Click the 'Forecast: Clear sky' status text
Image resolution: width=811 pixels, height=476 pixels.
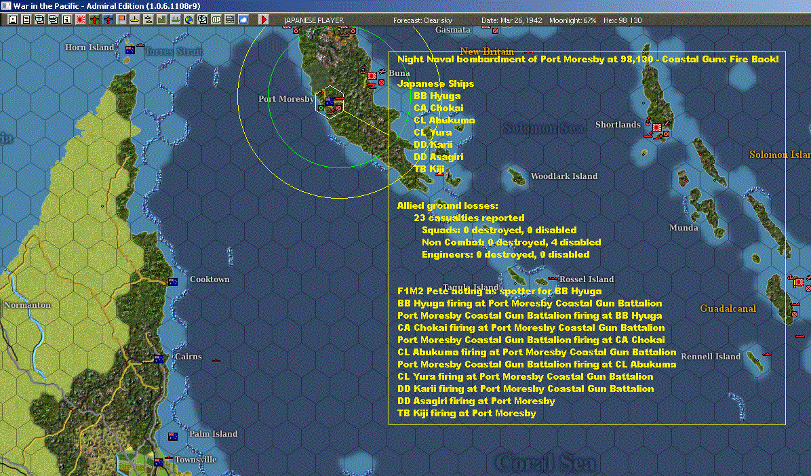tap(422, 20)
